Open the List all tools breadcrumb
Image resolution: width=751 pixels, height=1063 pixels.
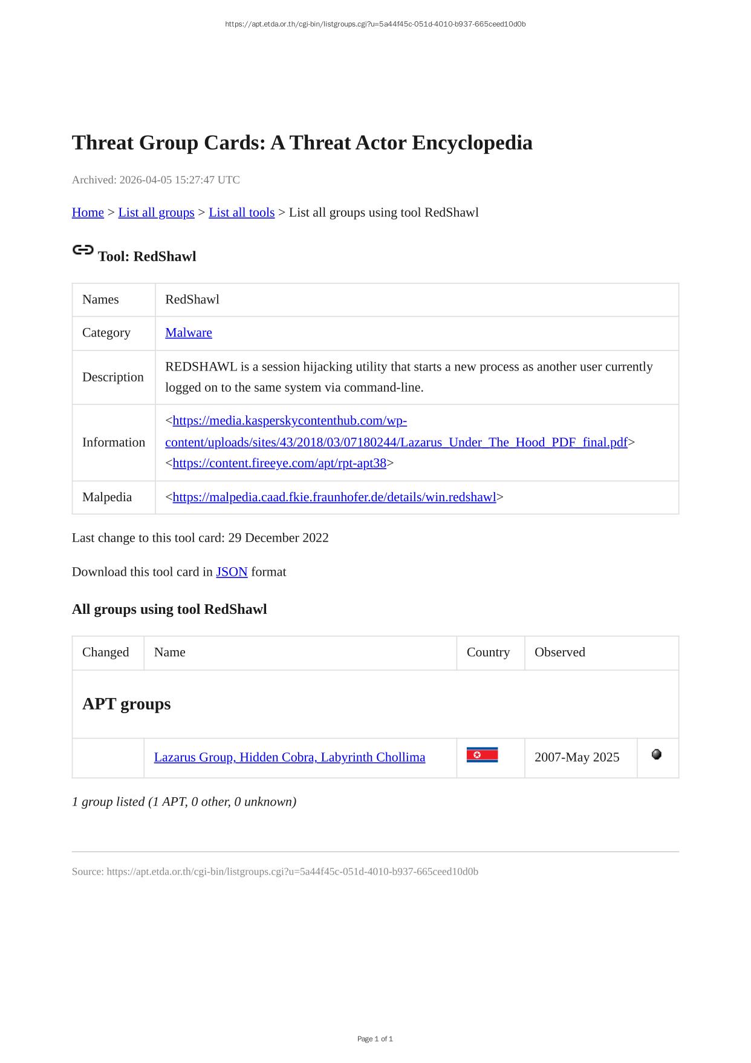(x=241, y=212)
